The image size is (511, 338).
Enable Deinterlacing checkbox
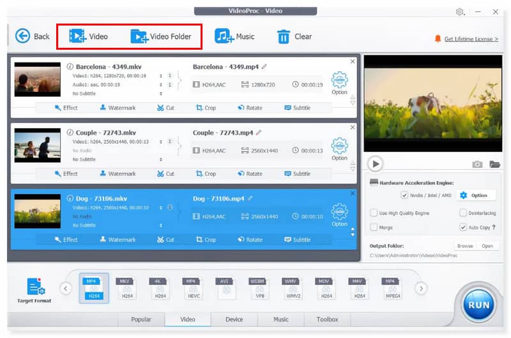click(x=462, y=213)
